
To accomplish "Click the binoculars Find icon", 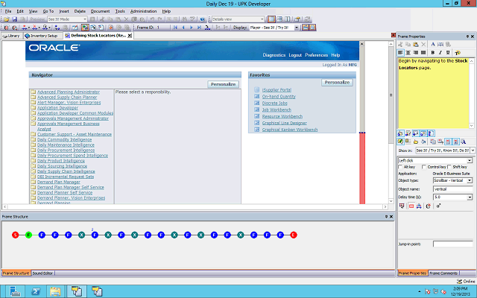I will tap(184, 19).
